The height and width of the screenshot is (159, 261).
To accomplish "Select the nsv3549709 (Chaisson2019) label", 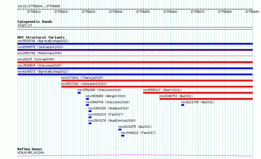I will point(108,102).
